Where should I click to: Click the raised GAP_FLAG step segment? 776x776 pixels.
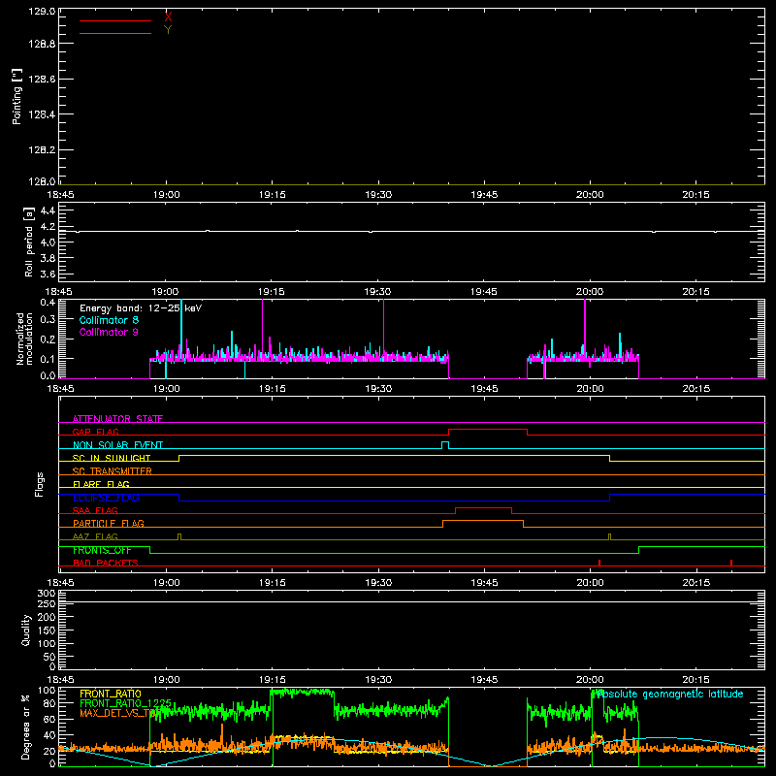pyautogui.click(x=488, y=430)
